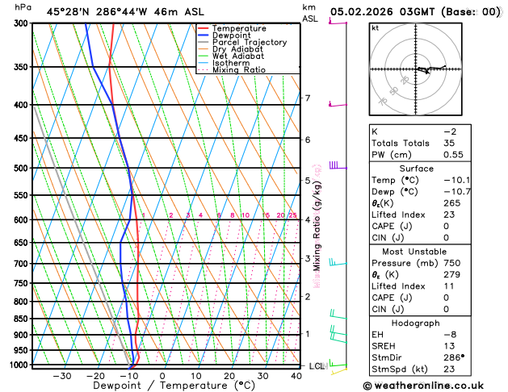The height and width of the screenshot is (392, 508).
Task: Click the 'Most Unstable' section heading
Action: pyautogui.click(x=414, y=252)
